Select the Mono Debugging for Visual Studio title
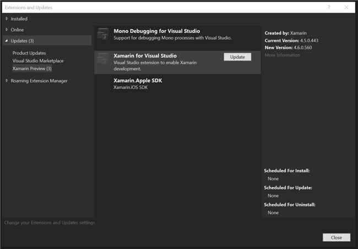Image resolution: width=358 pixels, height=249 pixels. point(156,31)
